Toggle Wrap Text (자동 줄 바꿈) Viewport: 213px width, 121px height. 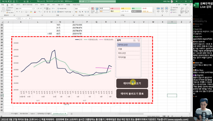[62, 9]
